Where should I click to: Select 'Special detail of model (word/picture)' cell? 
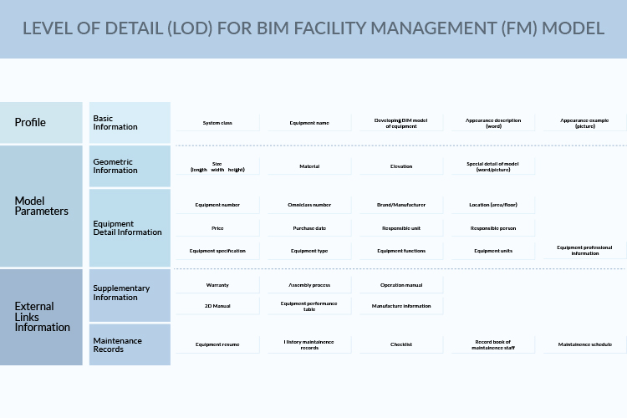(493, 166)
